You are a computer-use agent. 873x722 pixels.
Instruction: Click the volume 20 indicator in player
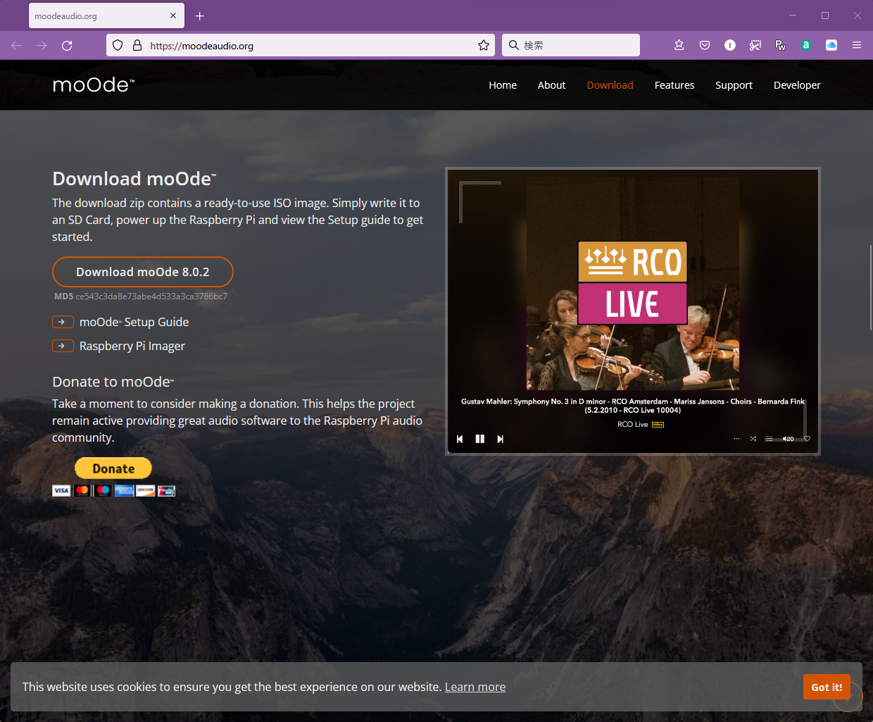click(x=789, y=439)
